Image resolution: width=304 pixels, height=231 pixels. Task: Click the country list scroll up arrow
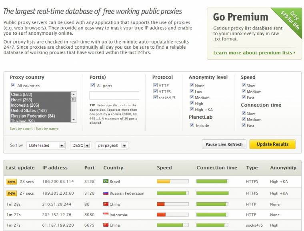(x=74, y=94)
